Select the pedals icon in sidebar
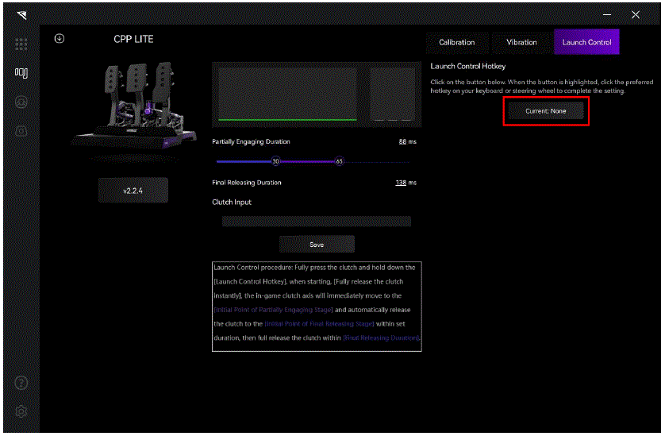The image size is (665, 436). point(21,73)
